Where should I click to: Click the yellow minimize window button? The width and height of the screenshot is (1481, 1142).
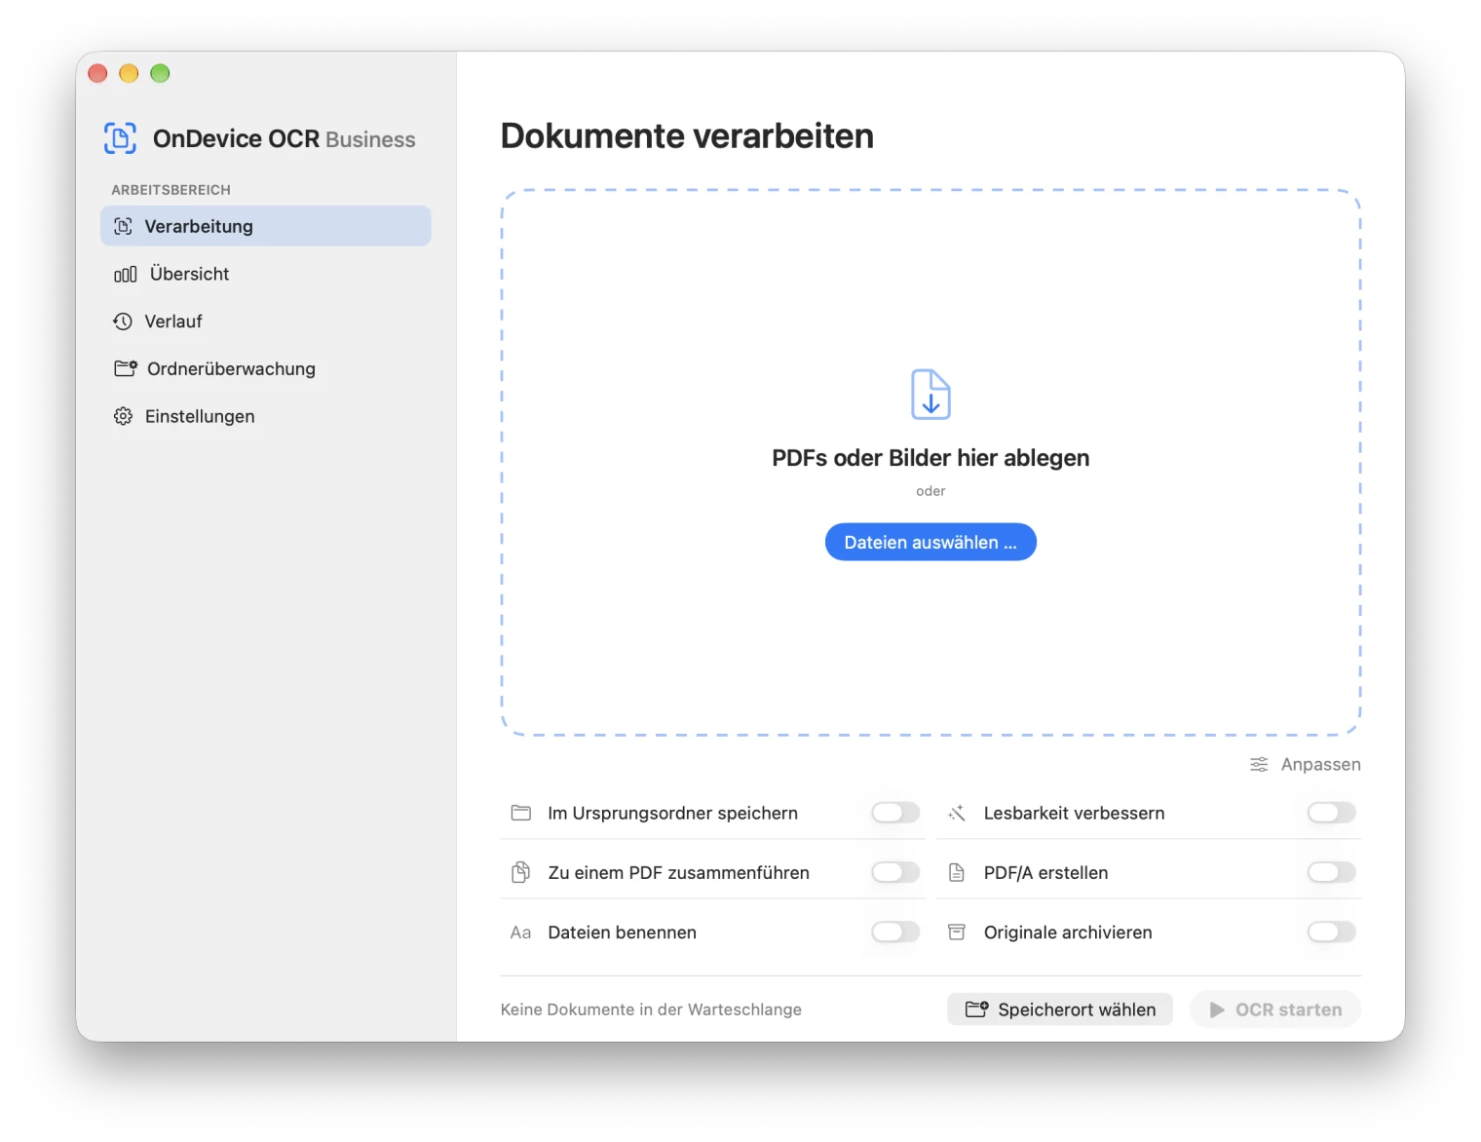129,73
